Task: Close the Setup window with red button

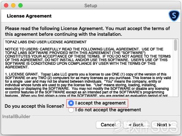Action: [x=6, y=5]
